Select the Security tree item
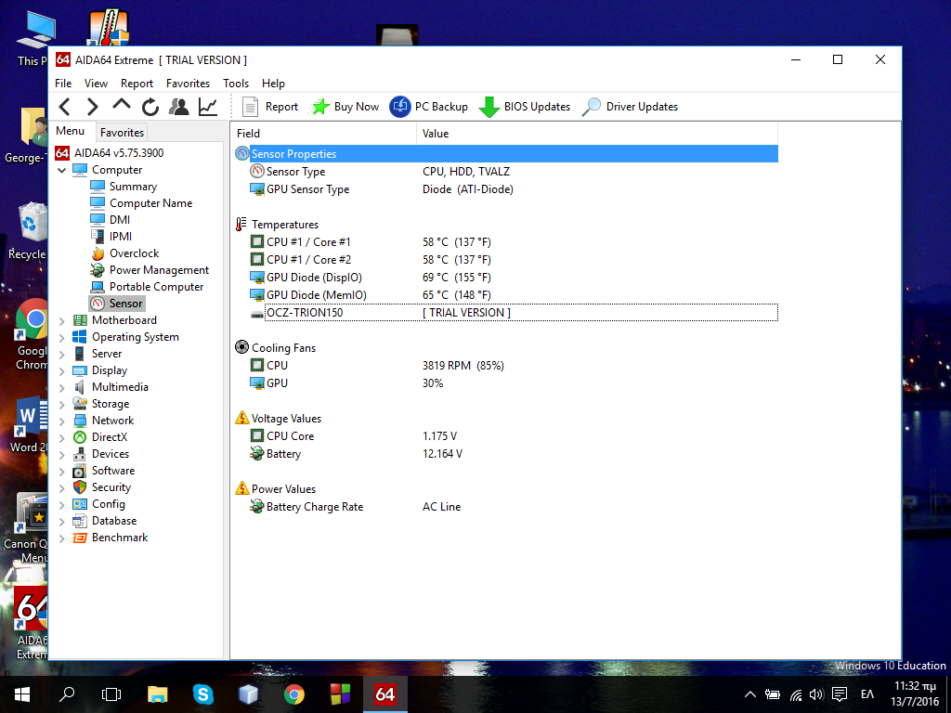Screen dimensions: 951x713 102,487
